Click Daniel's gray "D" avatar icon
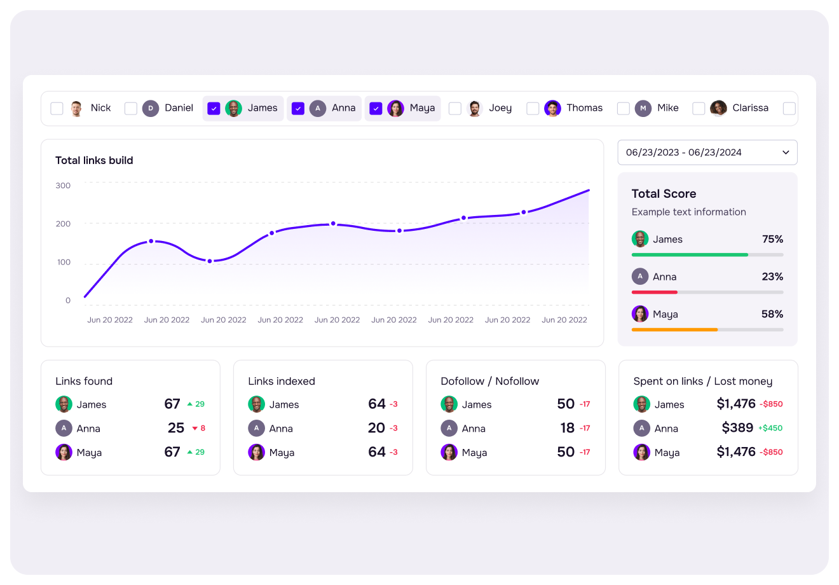Image resolution: width=839 pixels, height=585 pixels. [x=151, y=109]
